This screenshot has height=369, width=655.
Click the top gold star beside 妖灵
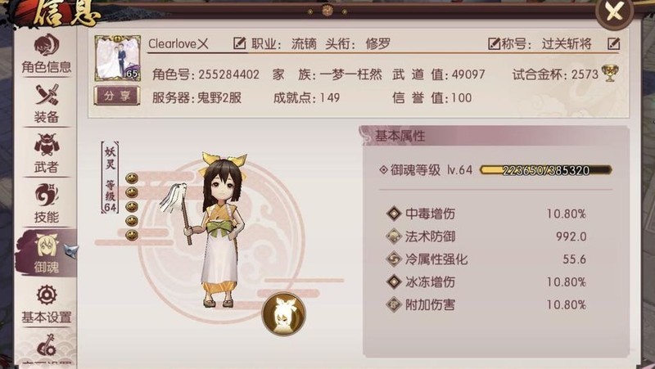[132, 178]
